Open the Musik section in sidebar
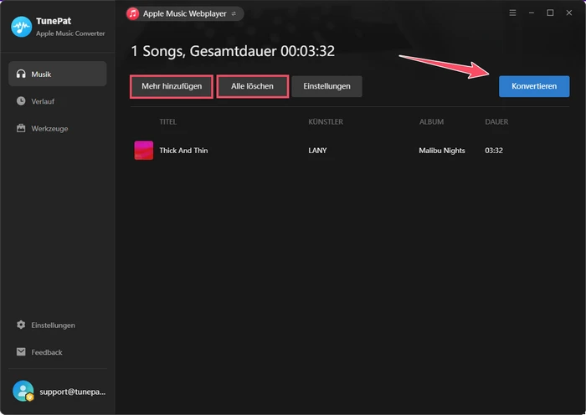 click(58, 74)
